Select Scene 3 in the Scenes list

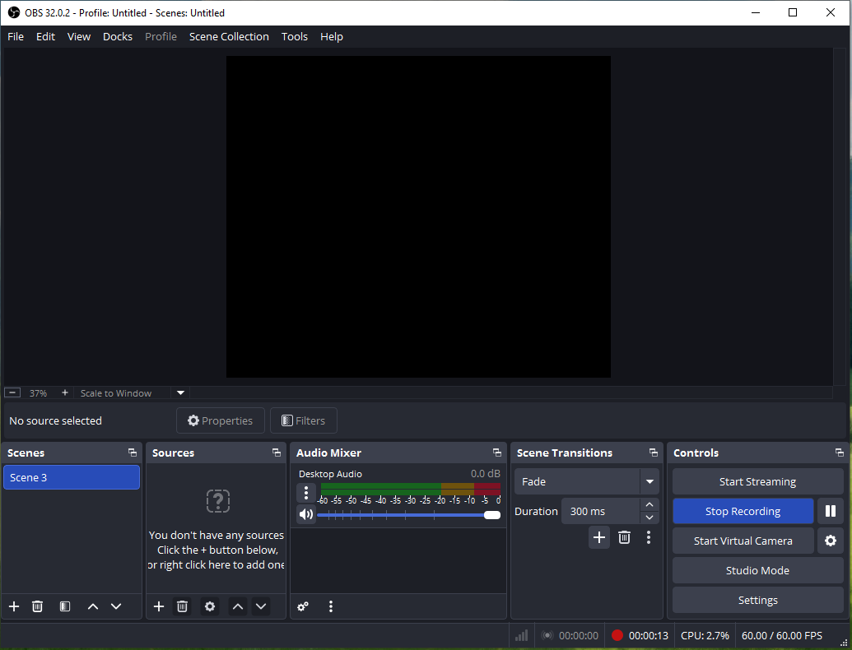(x=72, y=477)
